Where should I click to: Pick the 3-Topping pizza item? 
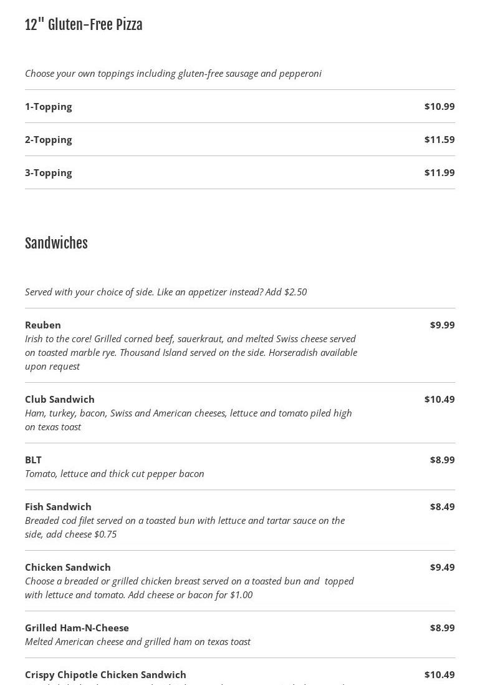49,173
